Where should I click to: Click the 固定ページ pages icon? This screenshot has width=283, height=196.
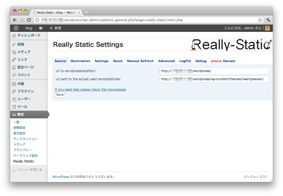click(14, 67)
